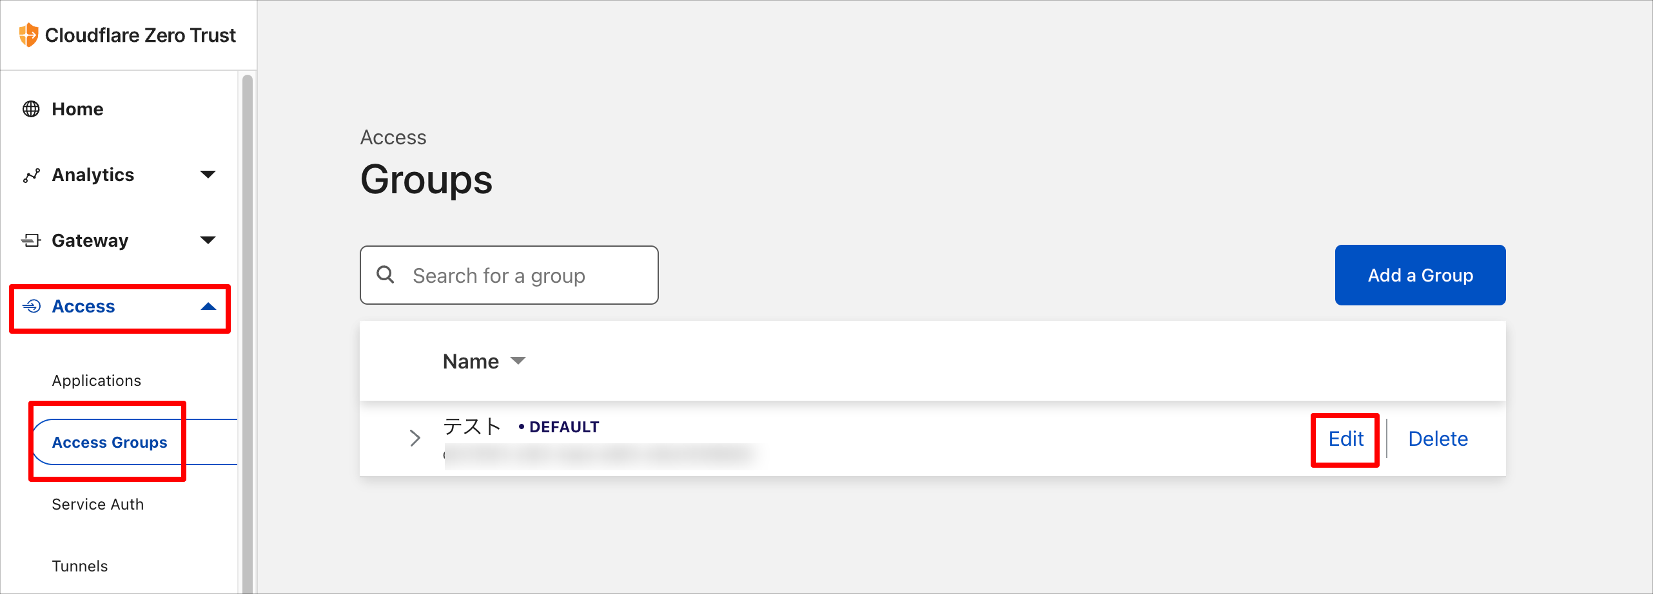This screenshot has height=594, width=1653.
Task: Click the Home globe icon
Action: (31, 109)
